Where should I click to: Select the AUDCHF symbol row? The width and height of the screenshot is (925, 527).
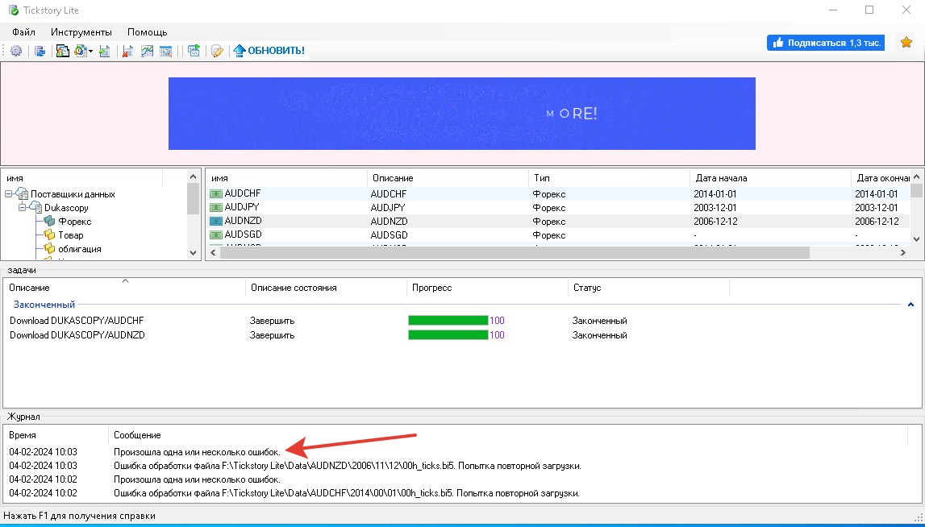pos(560,194)
